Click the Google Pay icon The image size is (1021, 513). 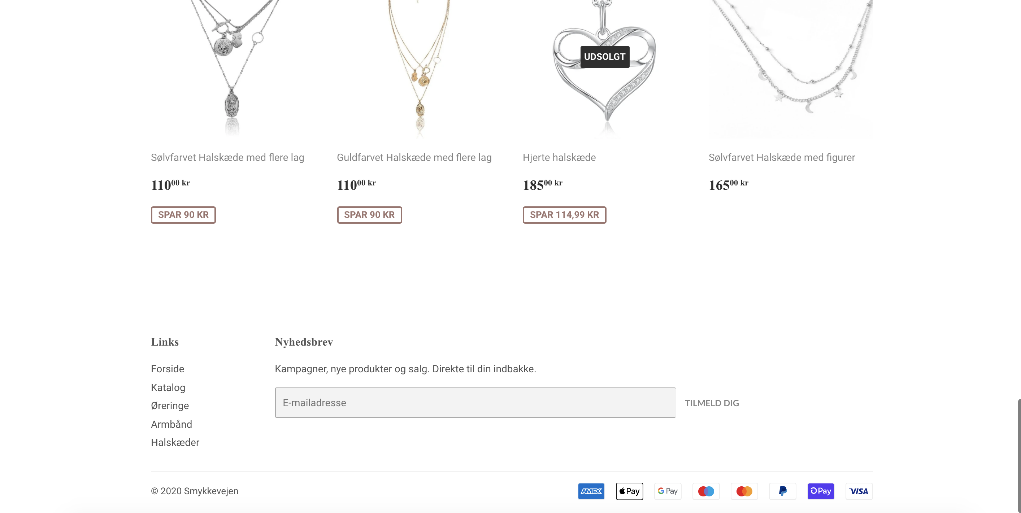coord(668,491)
